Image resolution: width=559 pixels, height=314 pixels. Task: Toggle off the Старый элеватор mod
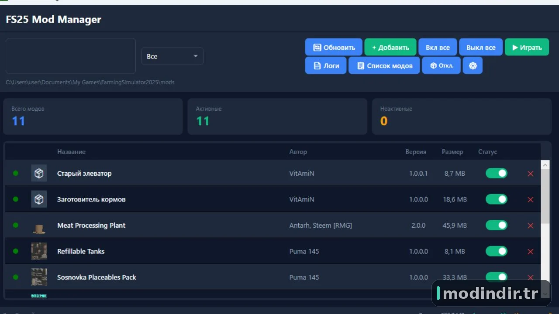(497, 173)
